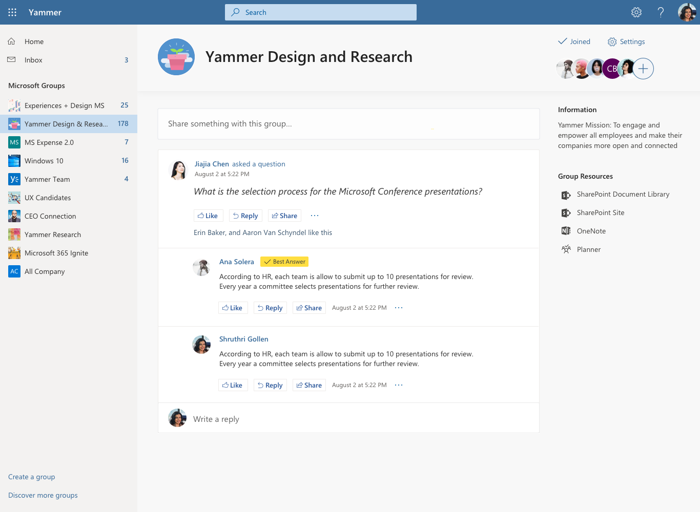Like Jiajia Chen's question

[x=208, y=216]
